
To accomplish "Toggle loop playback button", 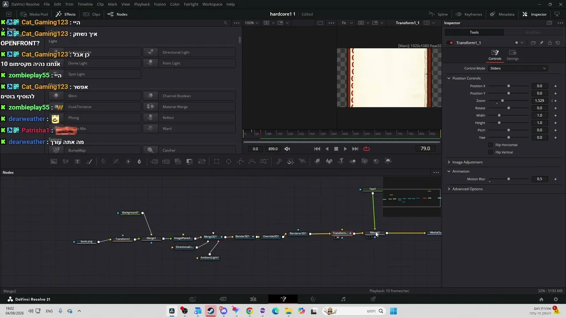I will 367,149.
